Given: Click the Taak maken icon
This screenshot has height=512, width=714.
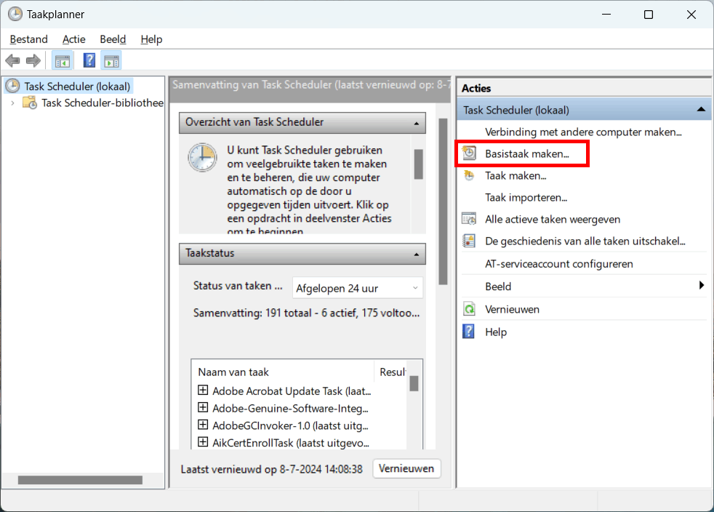Looking at the screenshot, I should (470, 175).
